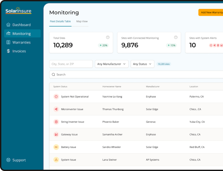Click Samantha Archer homeowner name
Viewport: 223px width, 171px height.
pos(112,134)
